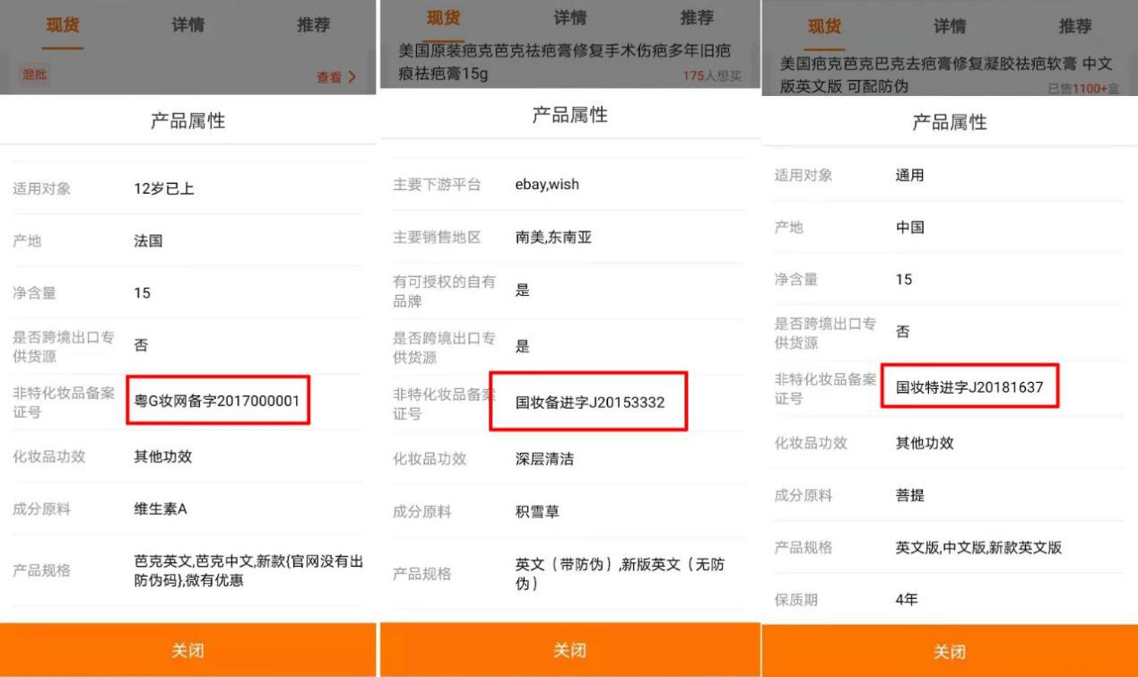
Task: Click product title 美国原装疤克芭克祛疤膏
Action: (564, 62)
